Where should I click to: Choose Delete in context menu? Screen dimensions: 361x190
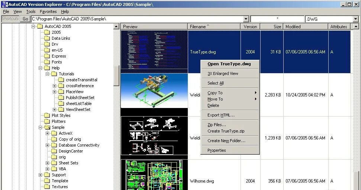coord(230,105)
